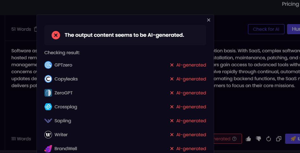Click the red X beside GPTzero result

(x=172, y=65)
